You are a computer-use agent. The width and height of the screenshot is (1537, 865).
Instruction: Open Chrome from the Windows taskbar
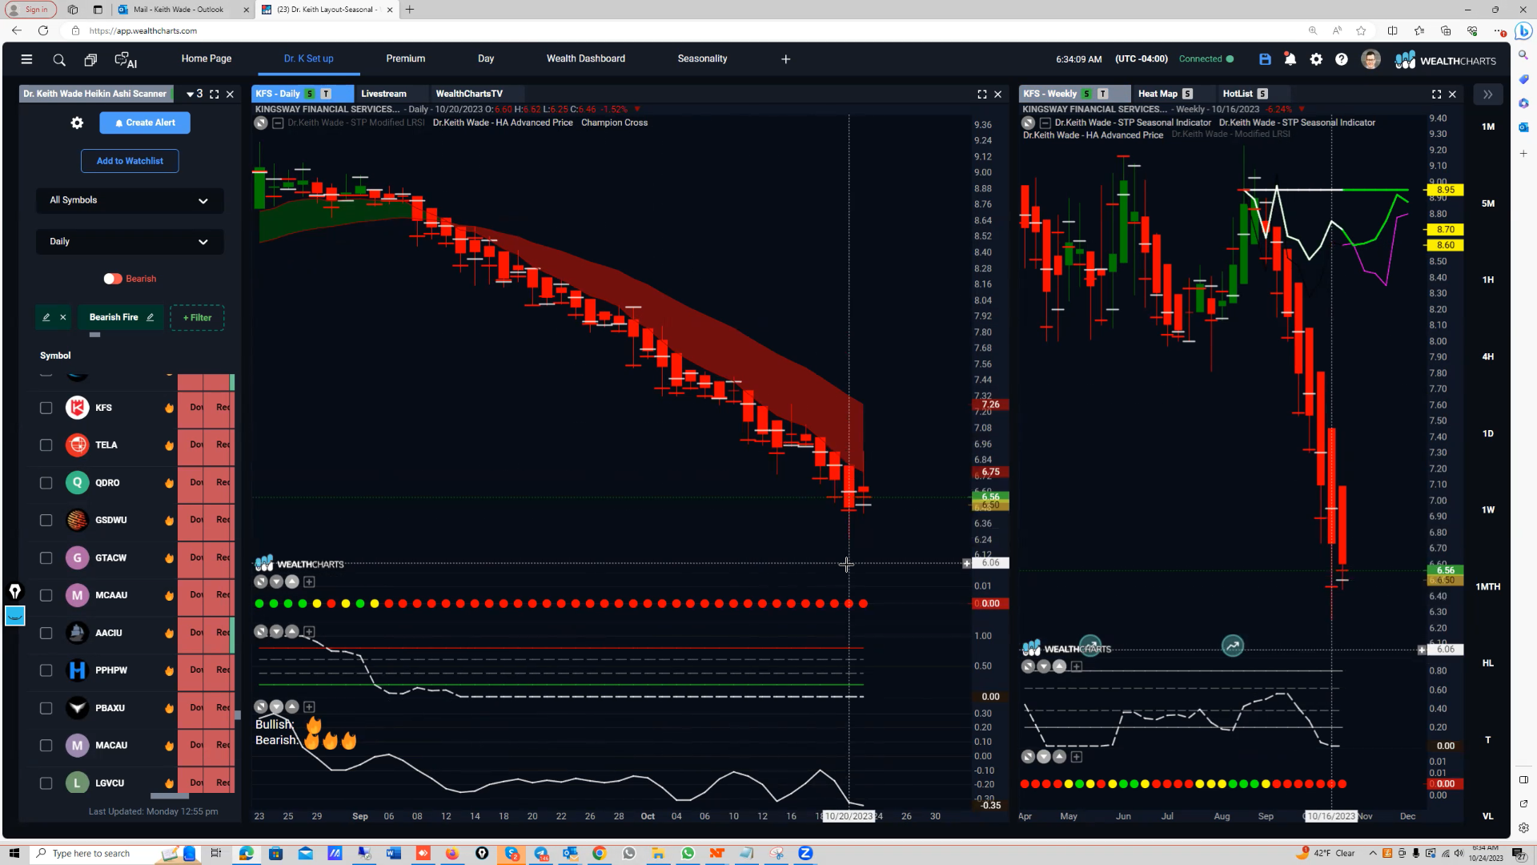[599, 854]
